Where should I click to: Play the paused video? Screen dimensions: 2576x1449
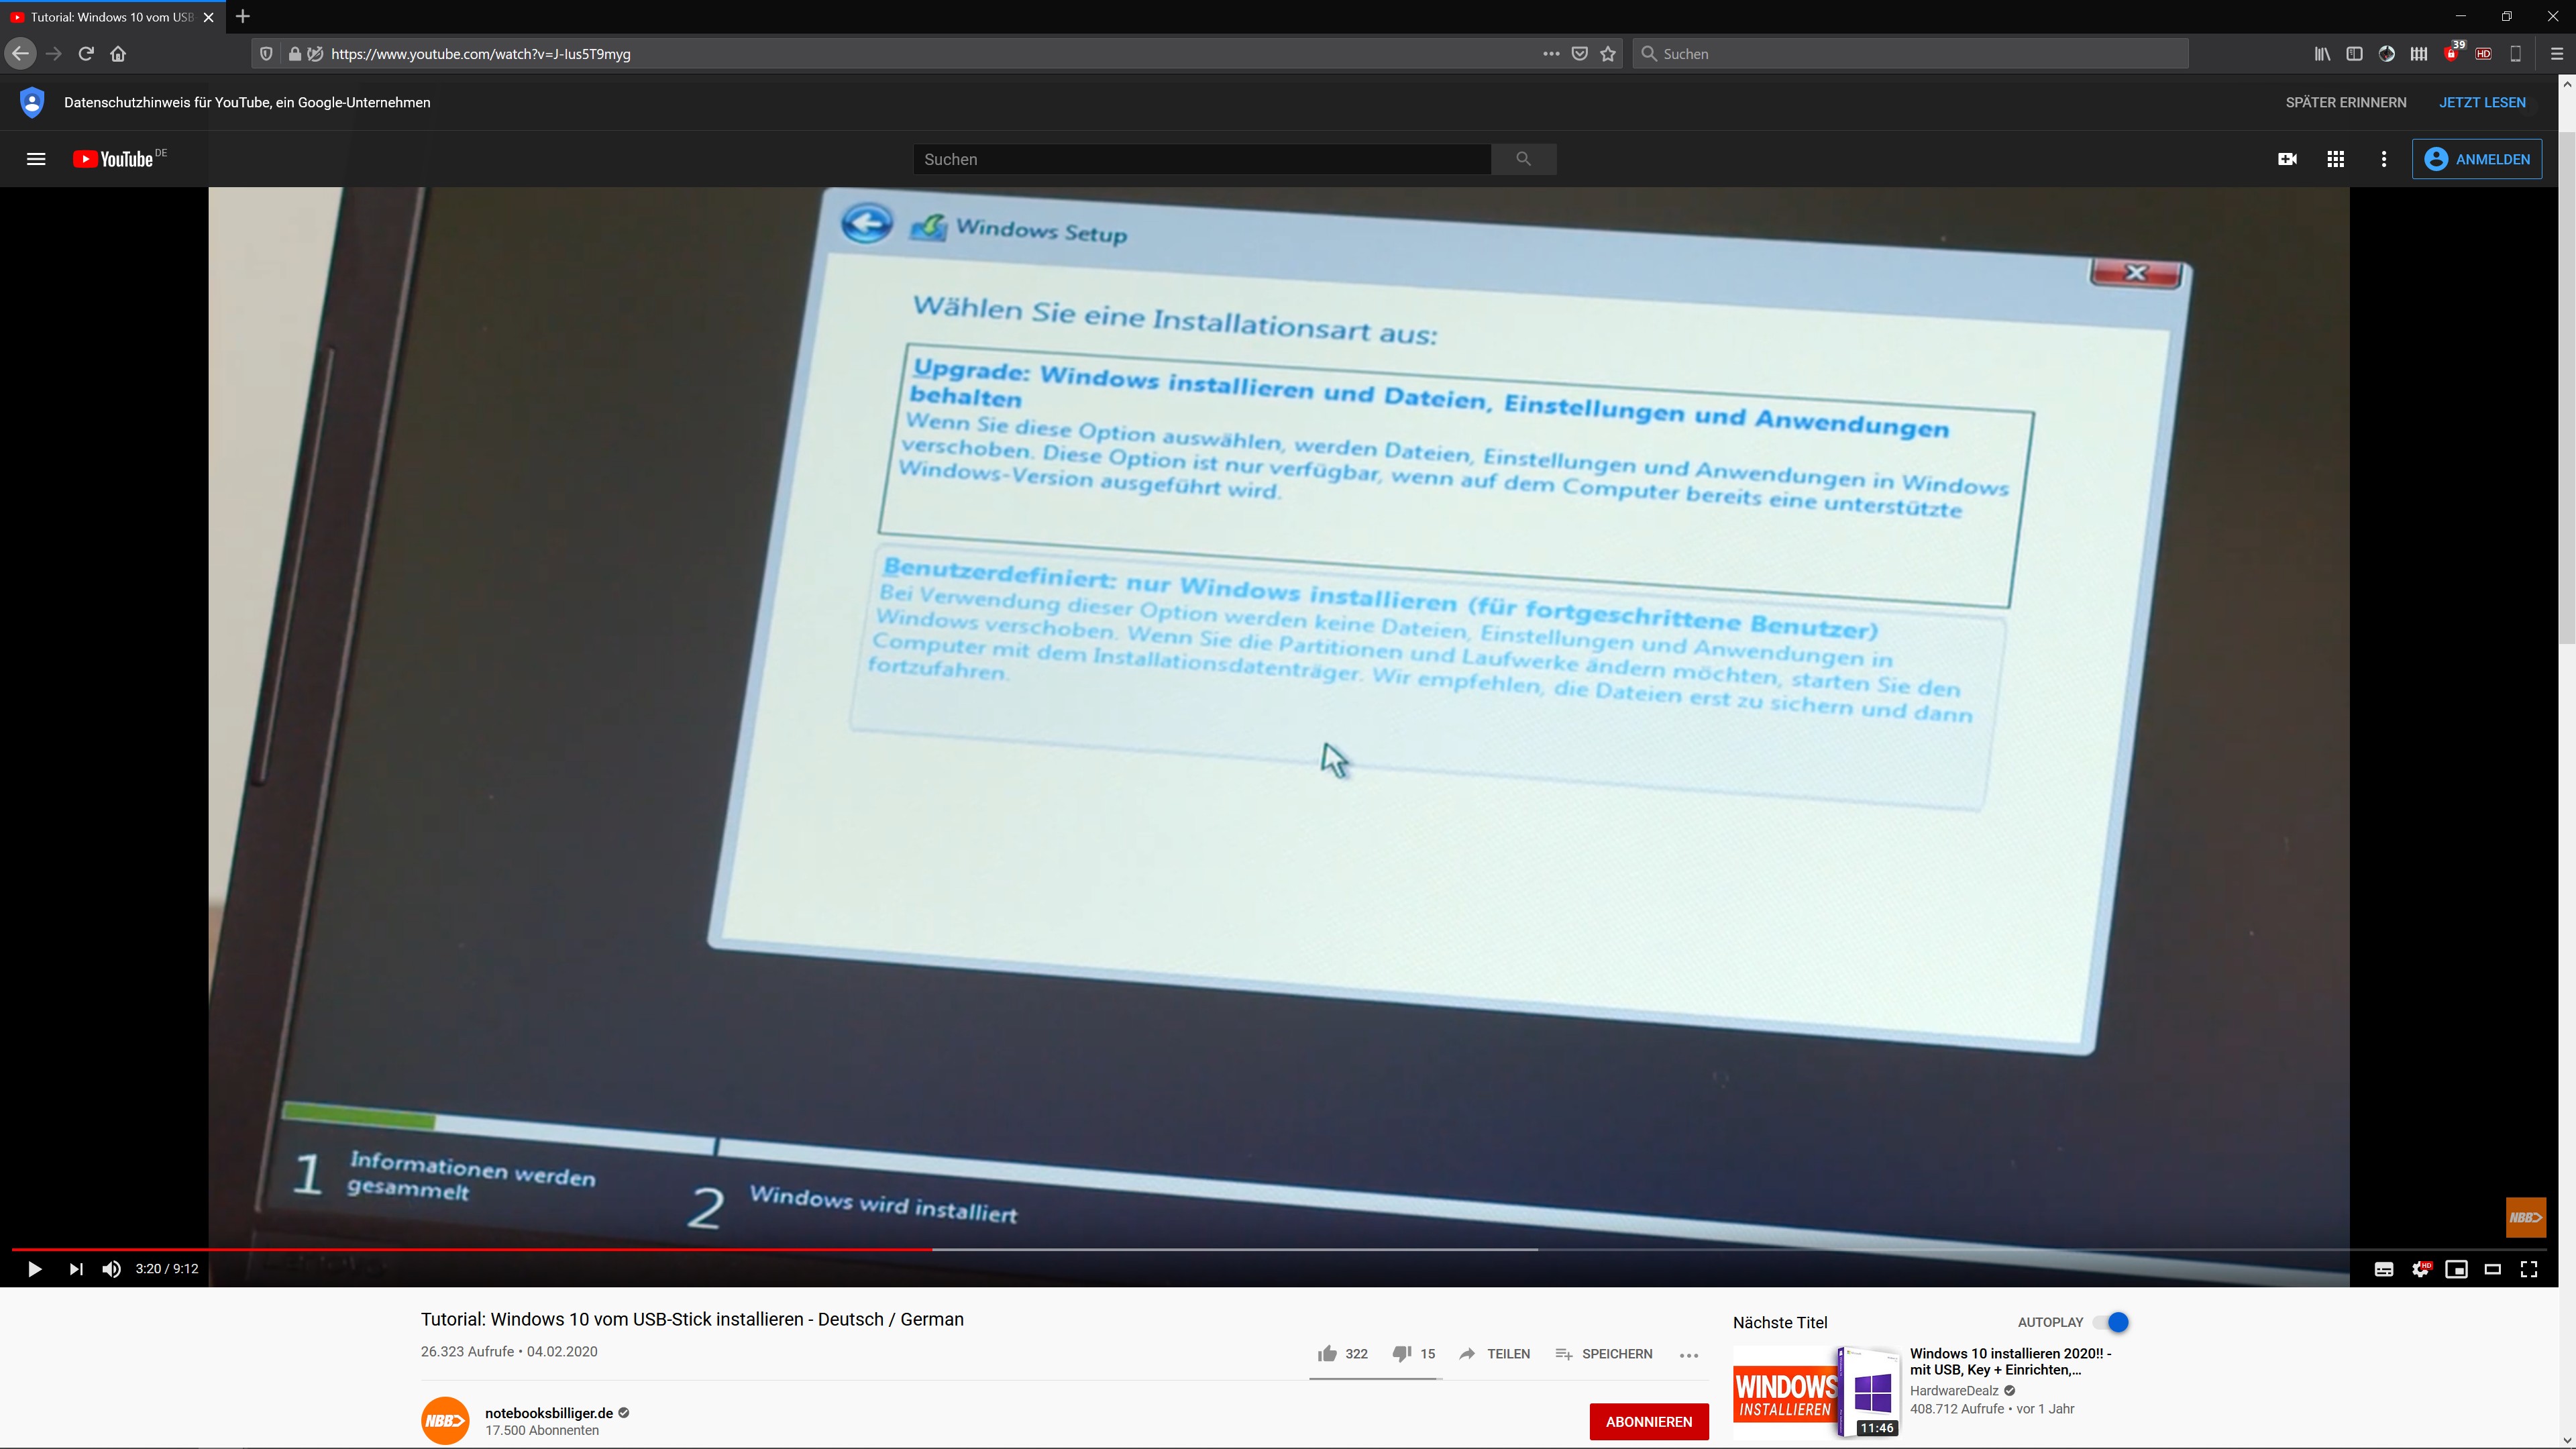34,1269
